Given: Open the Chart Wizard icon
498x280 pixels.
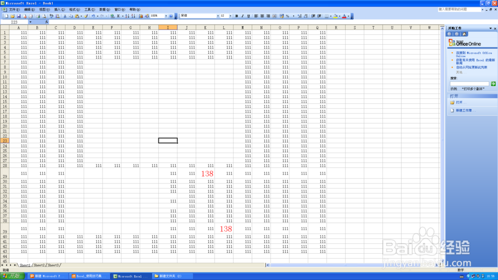Looking at the screenshot, I should tap(141, 16).
